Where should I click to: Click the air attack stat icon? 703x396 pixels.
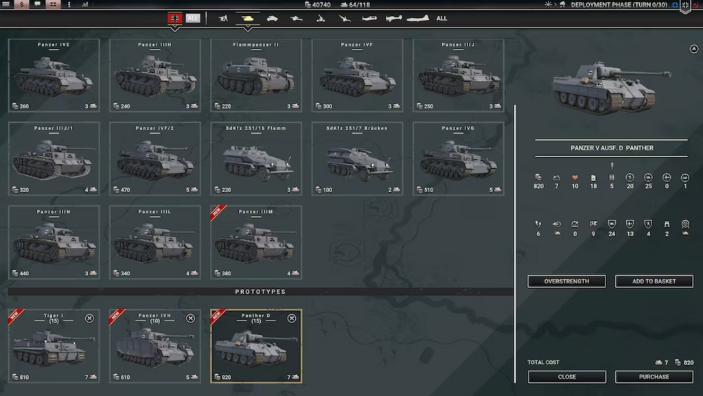(x=667, y=177)
